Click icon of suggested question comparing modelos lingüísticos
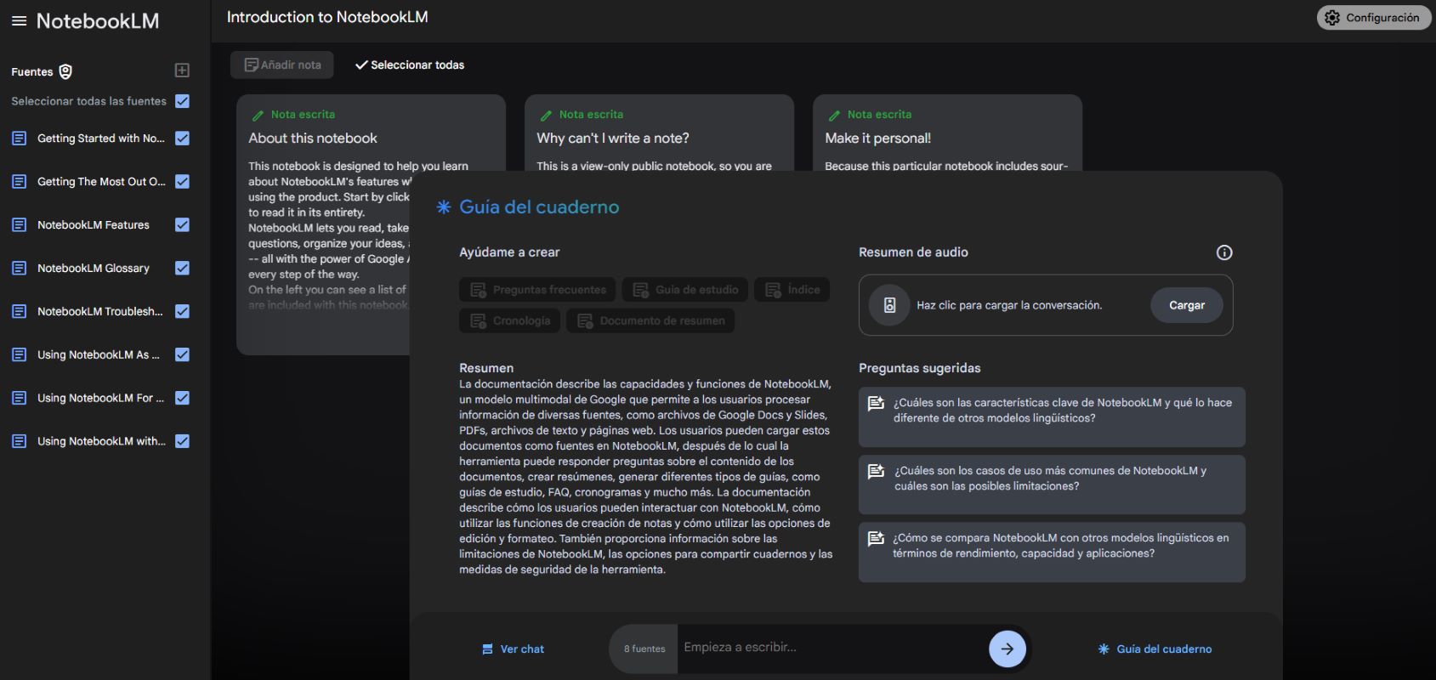Image resolution: width=1436 pixels, height=680 pixels. (x=876, y=538)
